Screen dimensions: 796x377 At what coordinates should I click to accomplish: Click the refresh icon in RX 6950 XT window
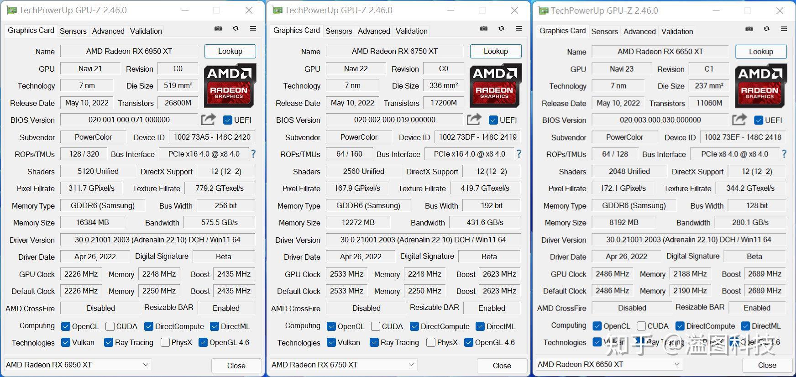(x=236, y=29)
